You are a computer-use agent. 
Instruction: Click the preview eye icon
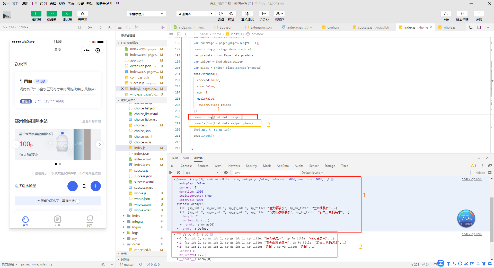(x=231, y=14)
